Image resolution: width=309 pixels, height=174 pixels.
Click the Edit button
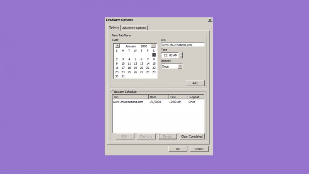pos(125,136)
